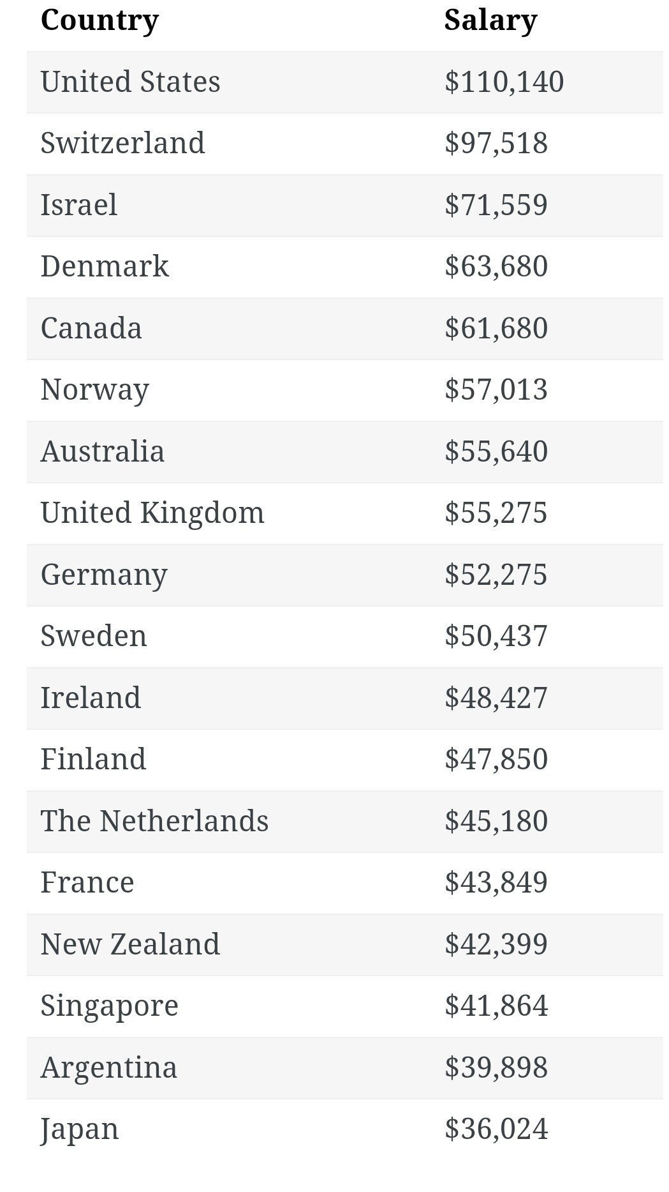Image resolution: width=669 pixels, height=1192 pixels.
Task: Click the Ireland row label
Action: (91, 698)
